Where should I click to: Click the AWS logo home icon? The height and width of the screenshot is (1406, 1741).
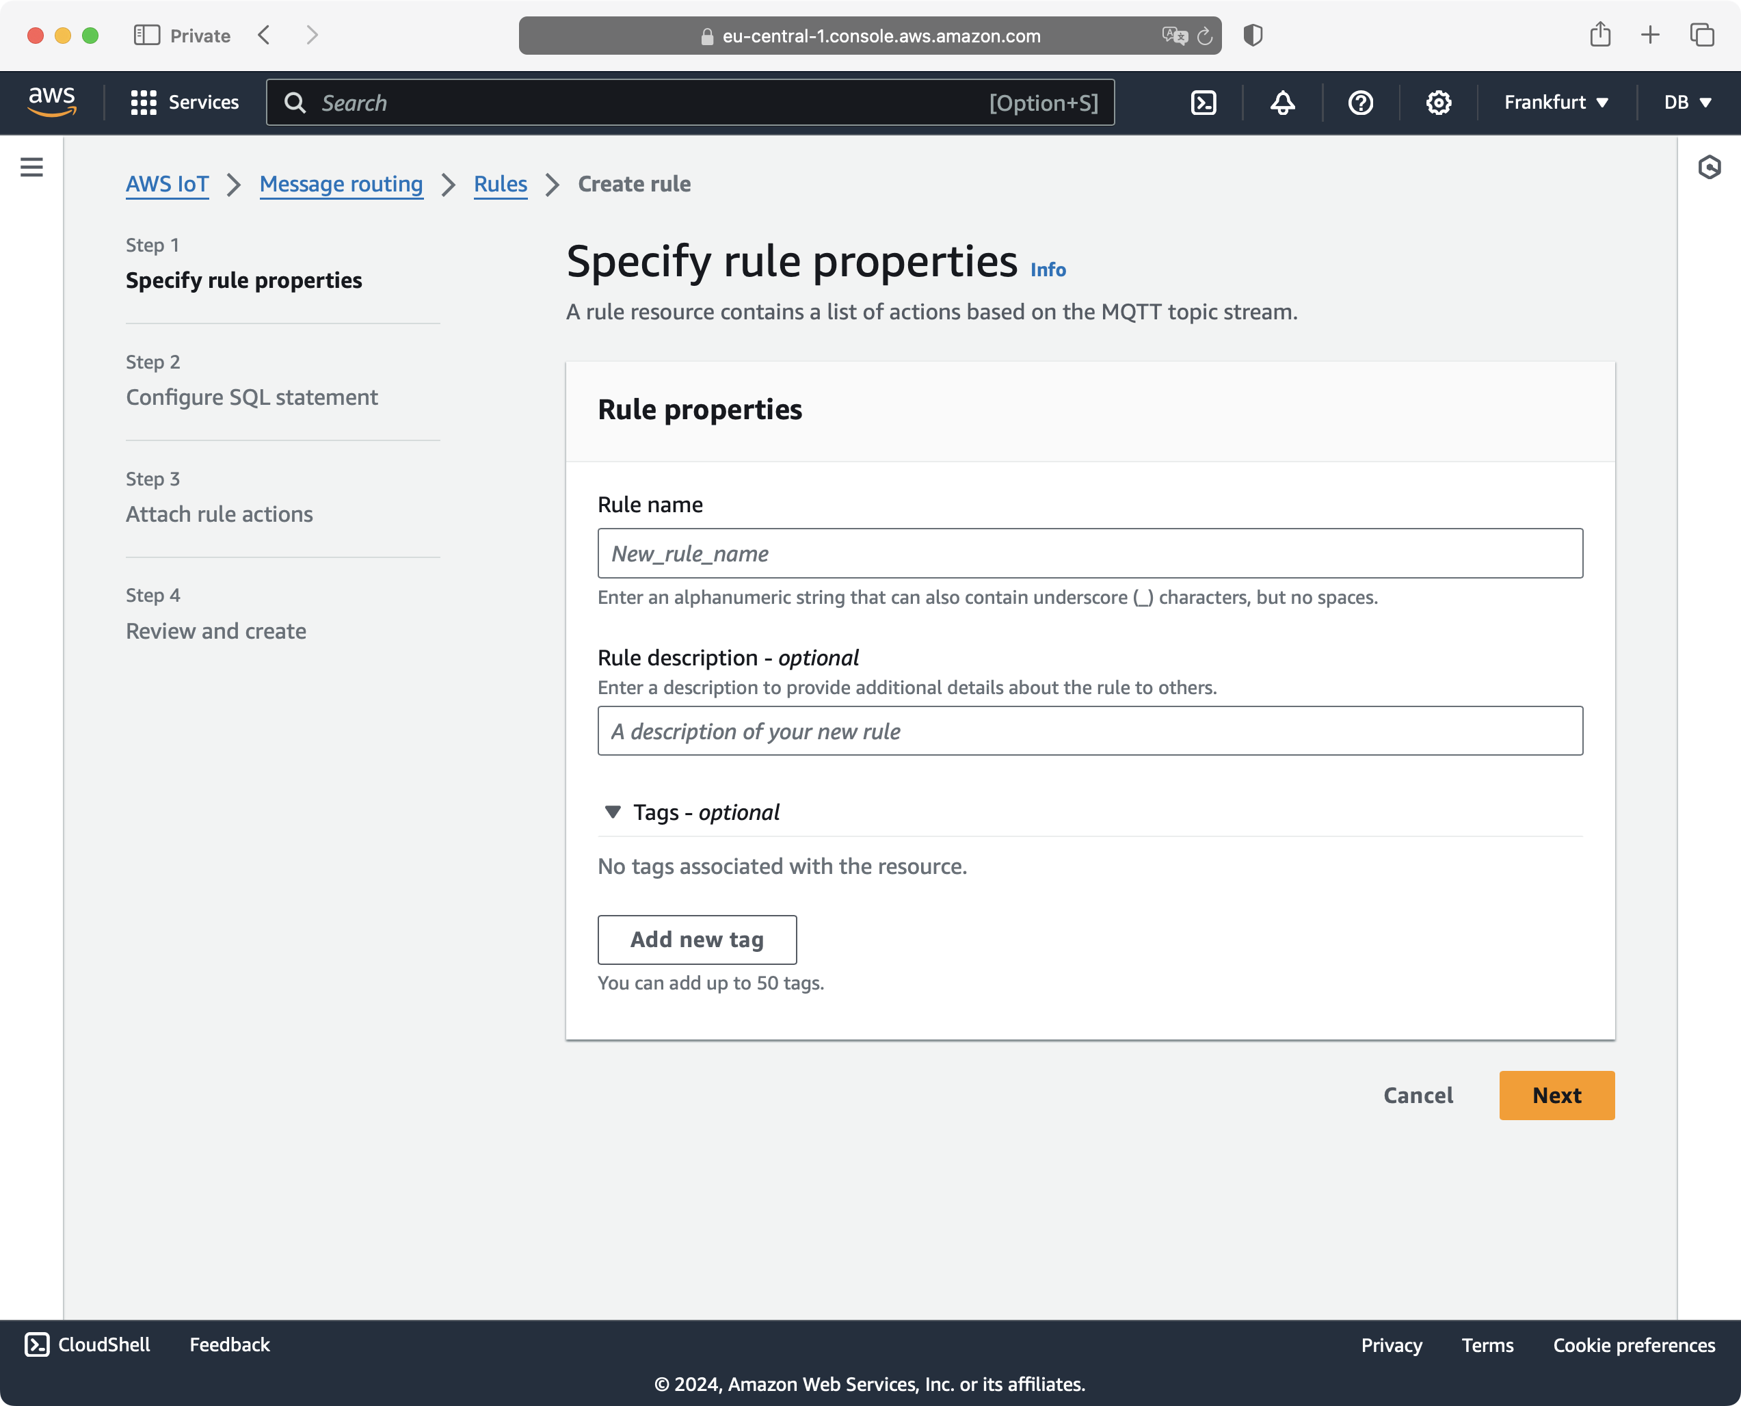coord(51,102)
